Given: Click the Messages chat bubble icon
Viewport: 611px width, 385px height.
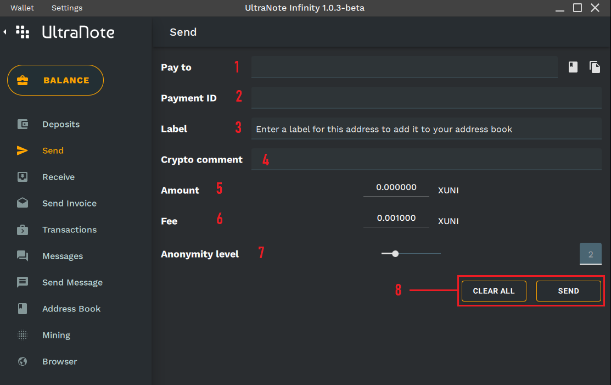Looking at the screenshot, I should coord(23,256).
